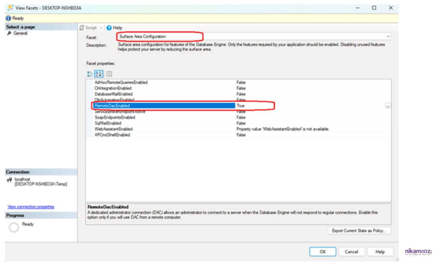
Task: Click the View Facets window title icon
Action: pos(10,7)
